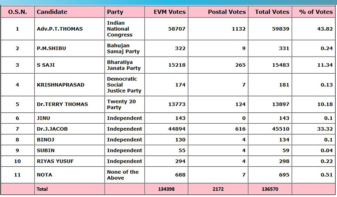Click the Total Votes column header

(272, 12)
